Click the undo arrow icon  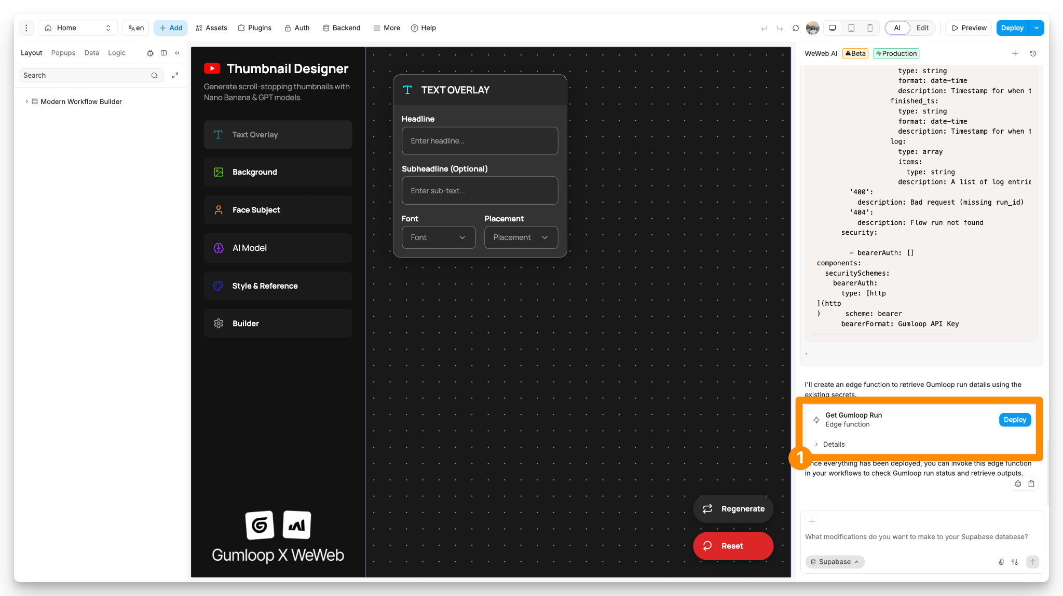click(764, 28)
